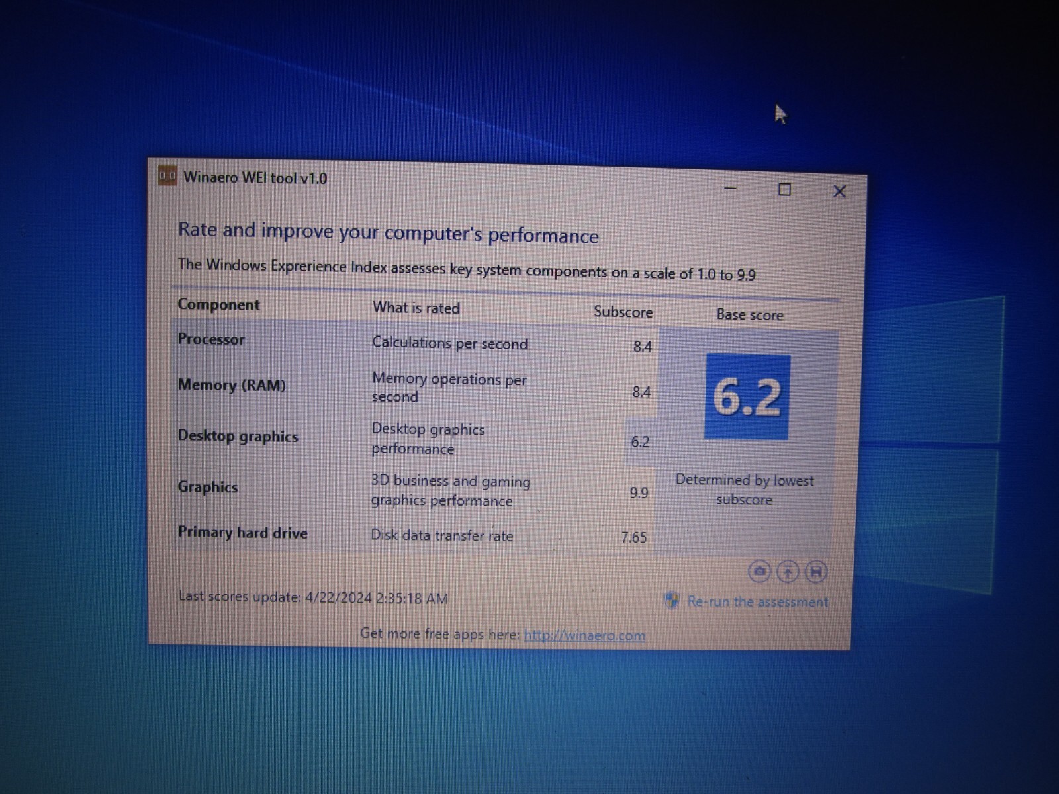
Task: Click the Subscore column header
Action: click(623, 312)
